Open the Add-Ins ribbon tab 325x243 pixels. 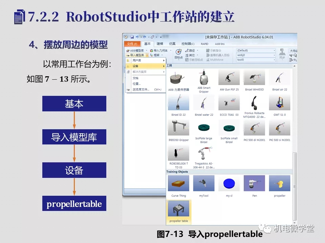(x=220, y=44)
